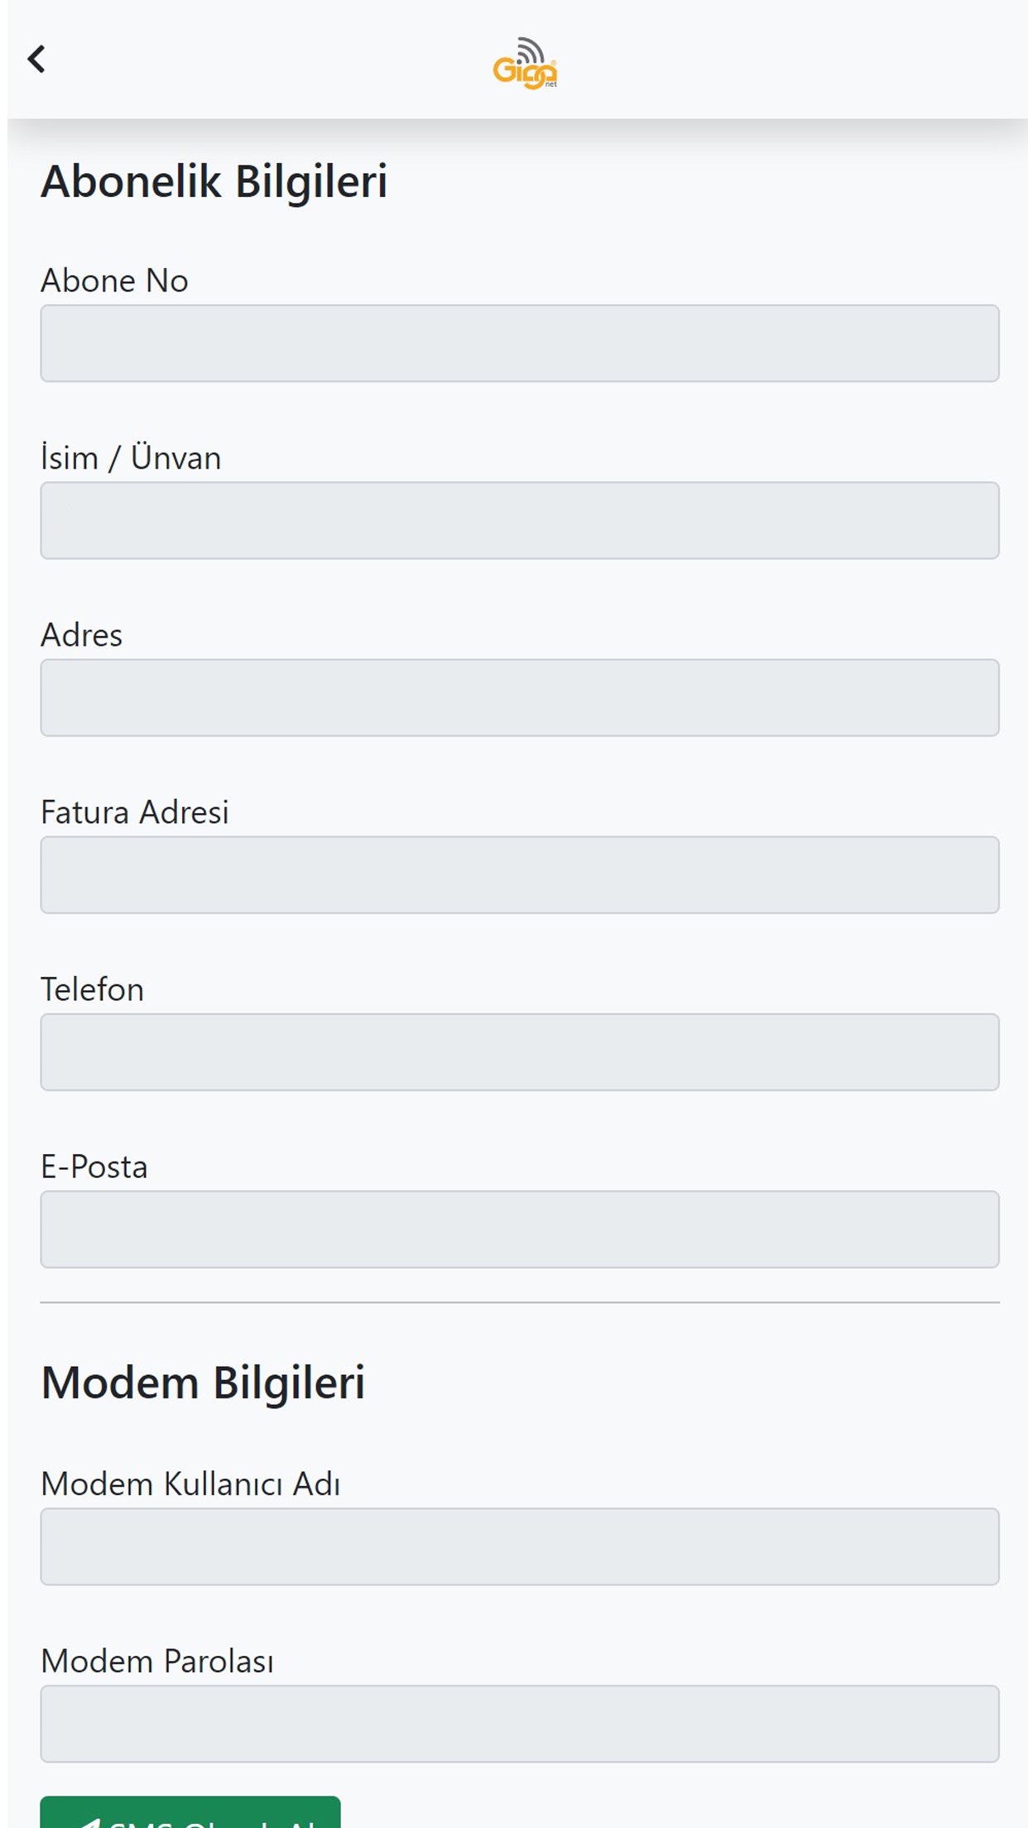Focus the Modem Kullanıcı Adı field

point(519,1547)
